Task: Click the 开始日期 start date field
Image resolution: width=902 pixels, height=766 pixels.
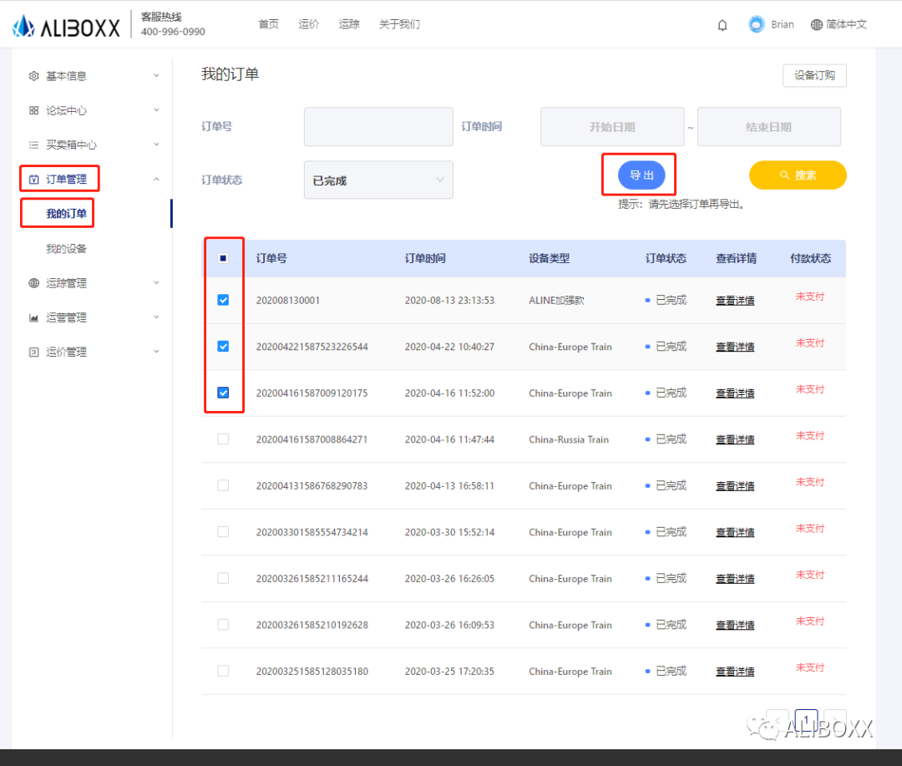Action: pyautogui.click(x=612, y=127)
